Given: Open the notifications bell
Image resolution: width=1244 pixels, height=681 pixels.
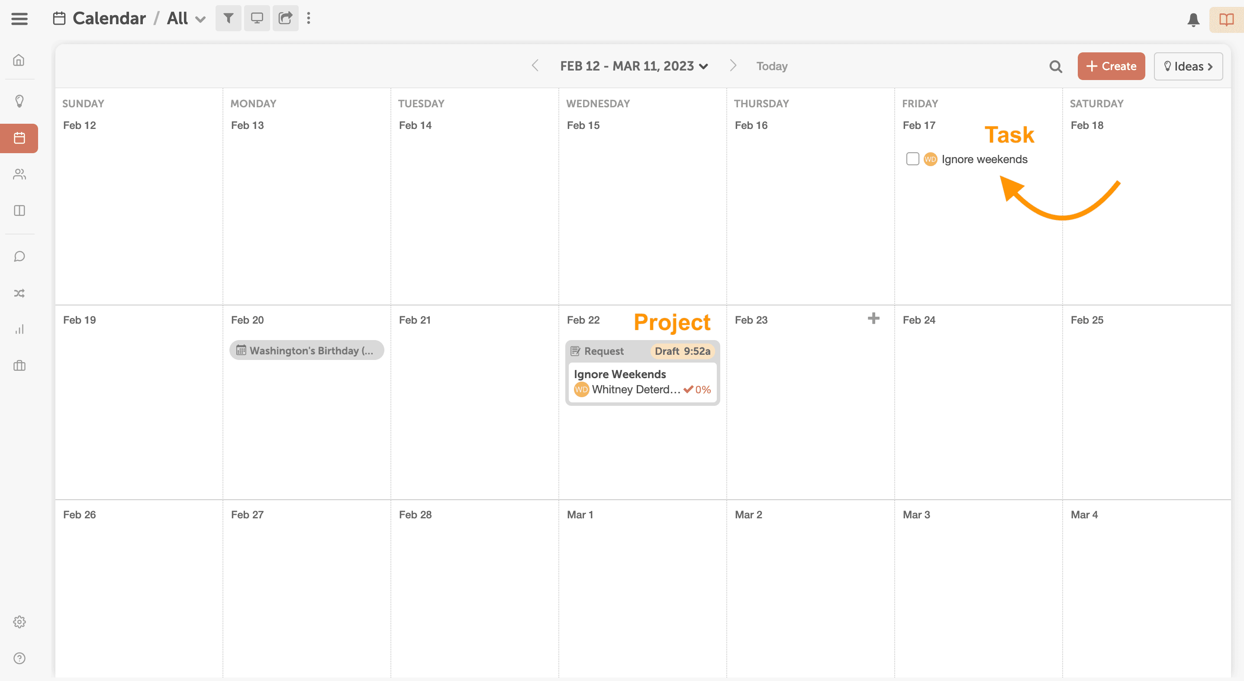Looking at the screenshot, I should [1193, 20].
